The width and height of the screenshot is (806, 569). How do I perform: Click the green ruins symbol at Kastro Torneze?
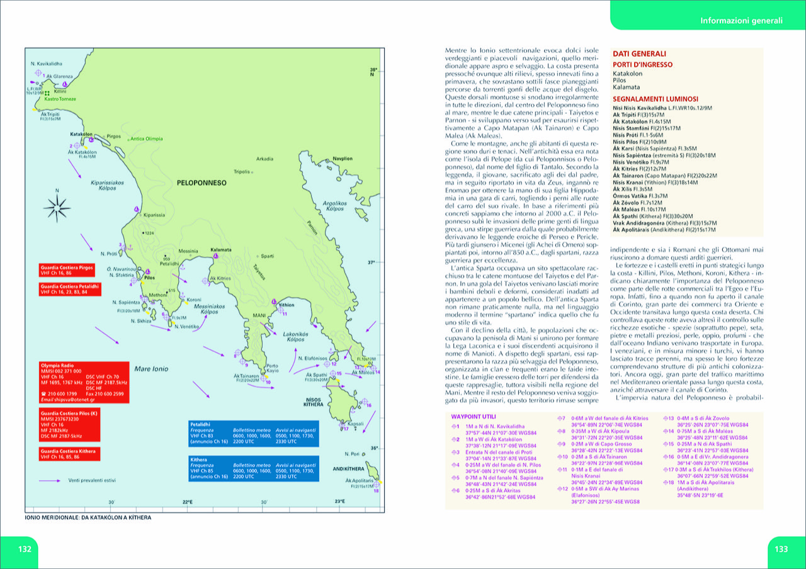coord(47,93)
